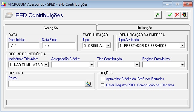Open the Tipo Atividade dropdown
The width and height of the screenshot is (194, 112).
182,46
